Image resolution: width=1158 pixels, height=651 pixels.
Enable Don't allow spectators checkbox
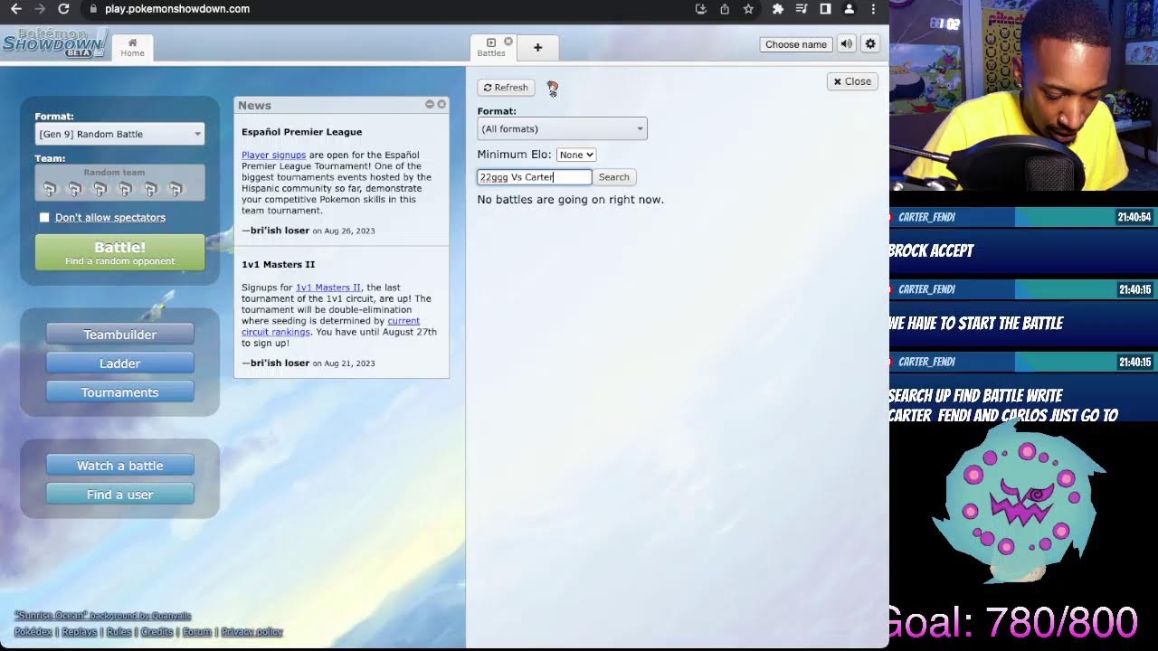point(44,217)
